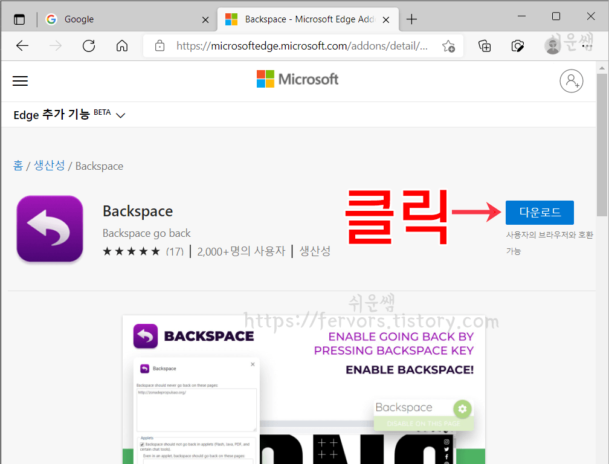Minimize the Edge window

pyautogui.click(x=521, y=16)
